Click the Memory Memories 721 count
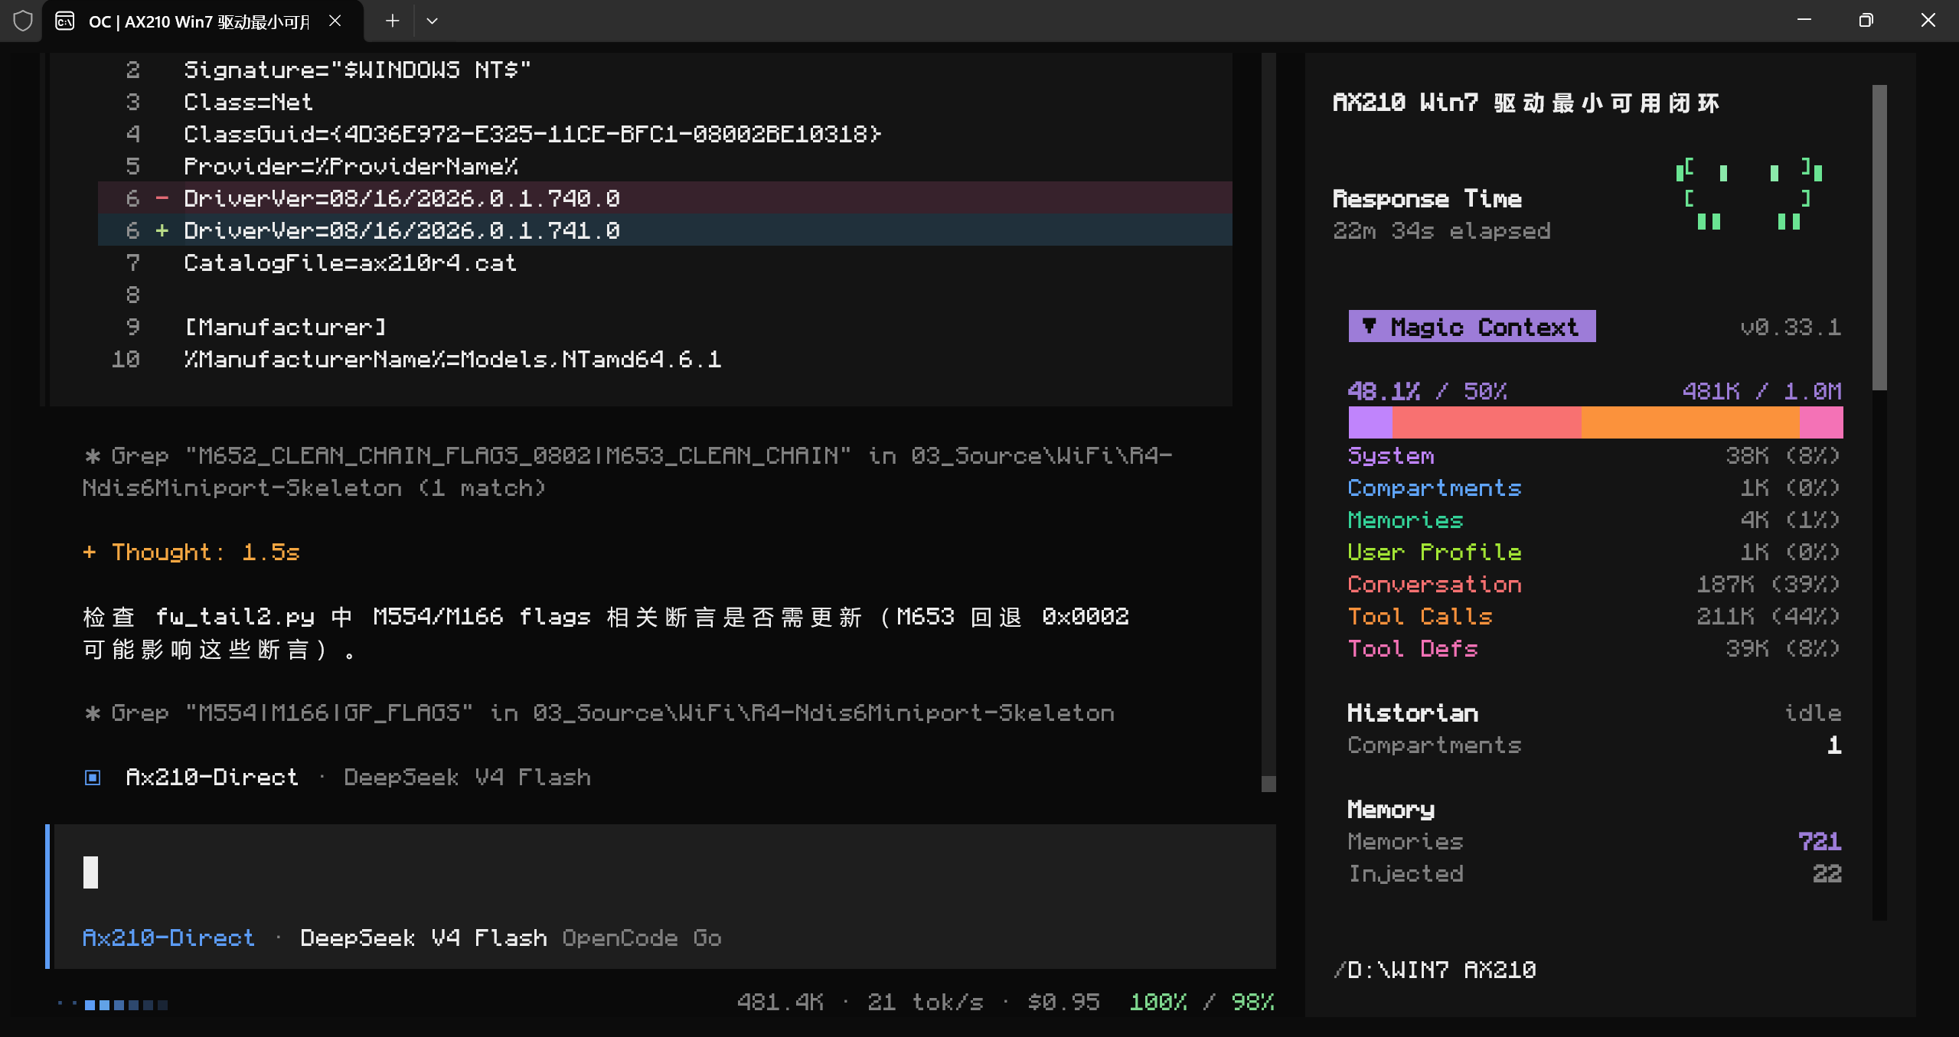 click(1819, 841)
